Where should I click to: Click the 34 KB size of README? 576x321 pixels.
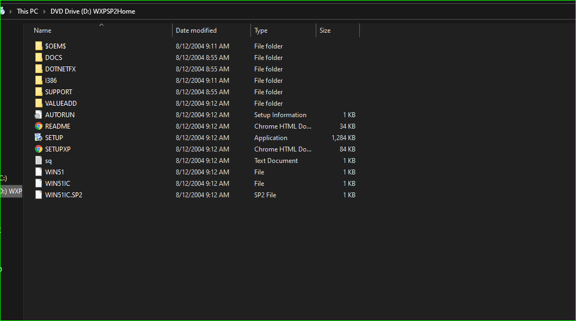click(347, 126)
